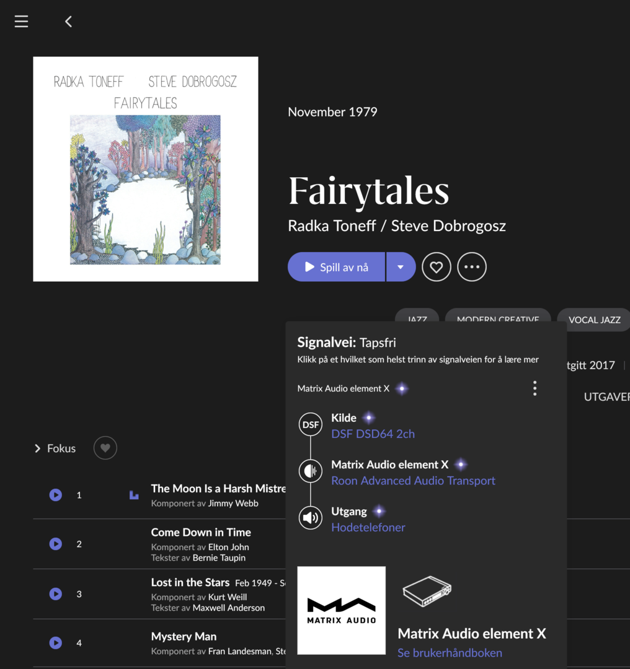The width and height of the screenshot is (630, 669).
Task: Open the Radka Toneff / Steve Dobrogosz artist link
Action: [397, 225]
